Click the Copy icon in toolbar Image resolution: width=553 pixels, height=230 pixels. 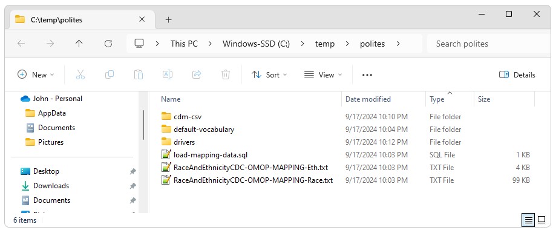pos(110,74)
